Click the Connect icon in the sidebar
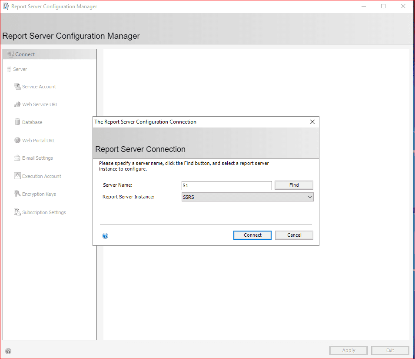This screenshot has width=415, height=359. [x=10, y=54]
